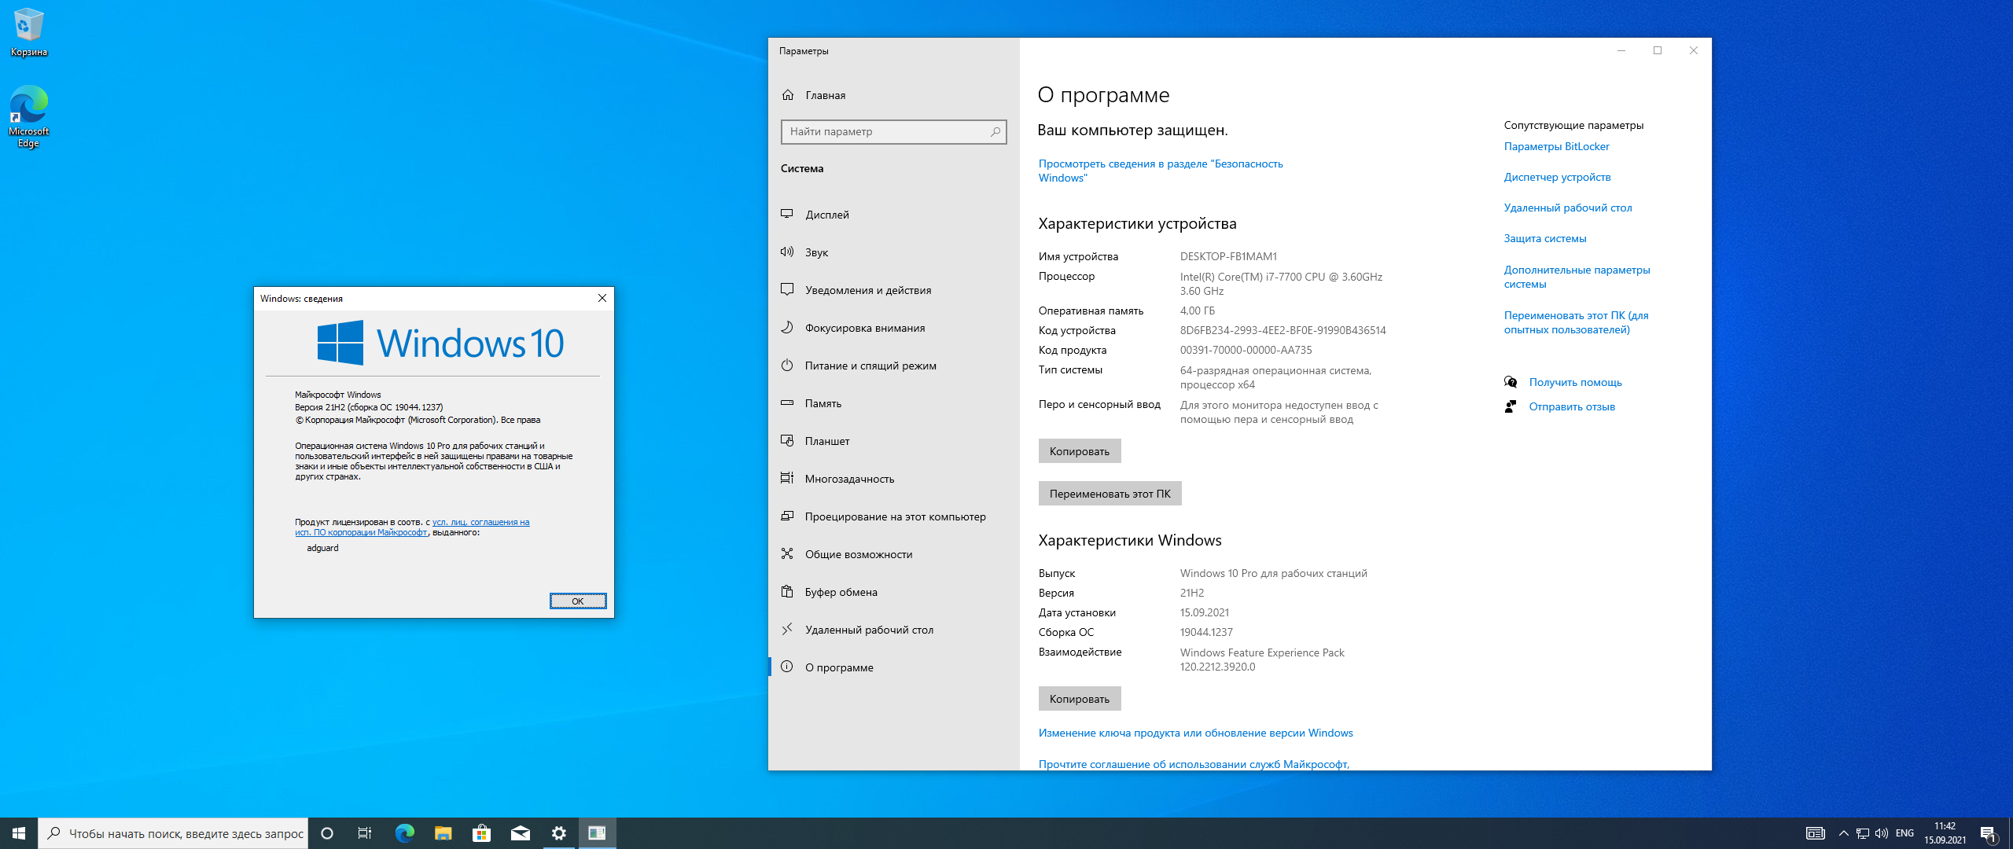Image resolution: width=2013 pixels, height=849 pixels.
Task: Switch ENG input language indicator
Action: pos(1904,833)
